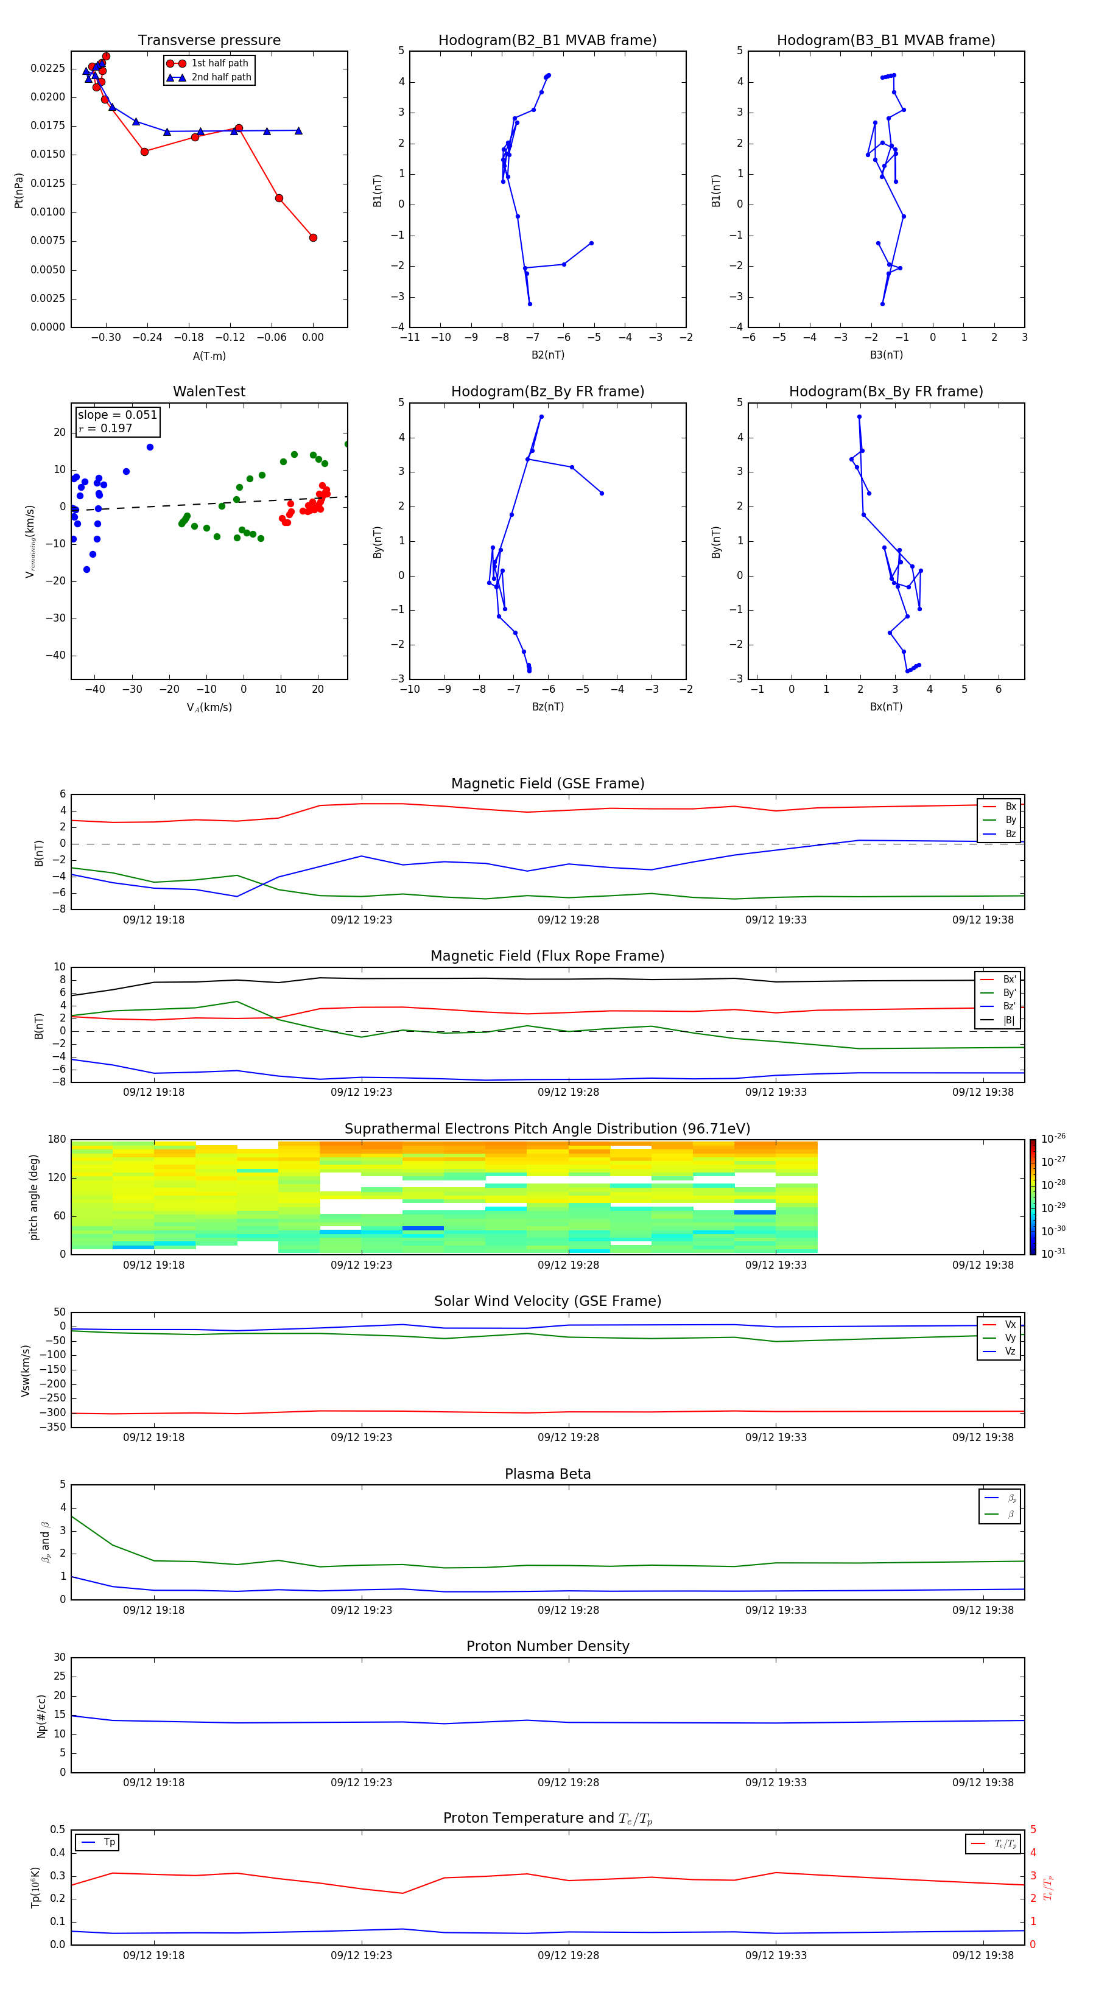1096x2009 pixels.
Task: Click the 'By' legend entry in GSE magnetic field
Action: point(999,819)
